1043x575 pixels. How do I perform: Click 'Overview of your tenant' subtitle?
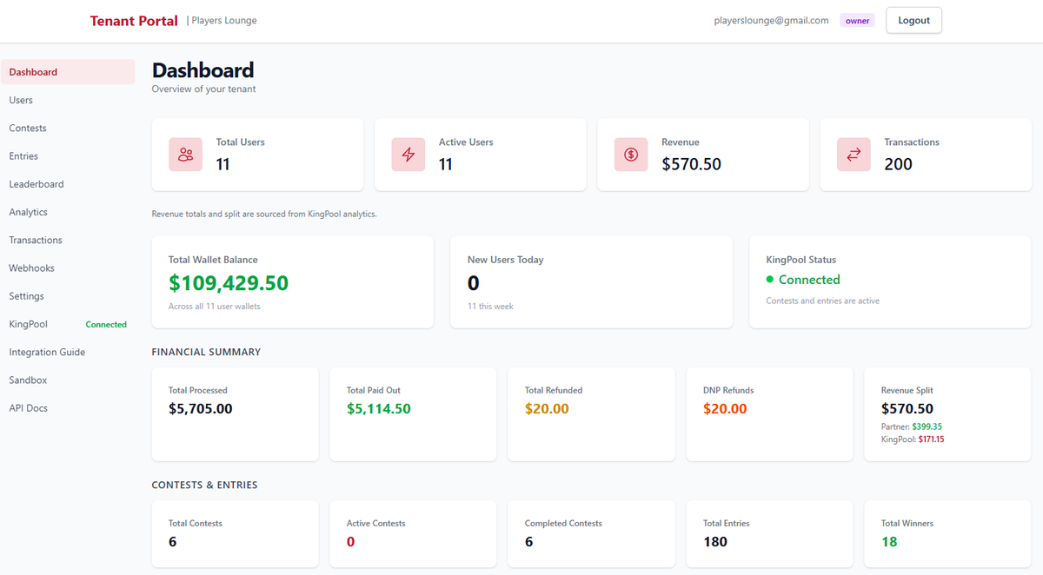click(203, 89)
